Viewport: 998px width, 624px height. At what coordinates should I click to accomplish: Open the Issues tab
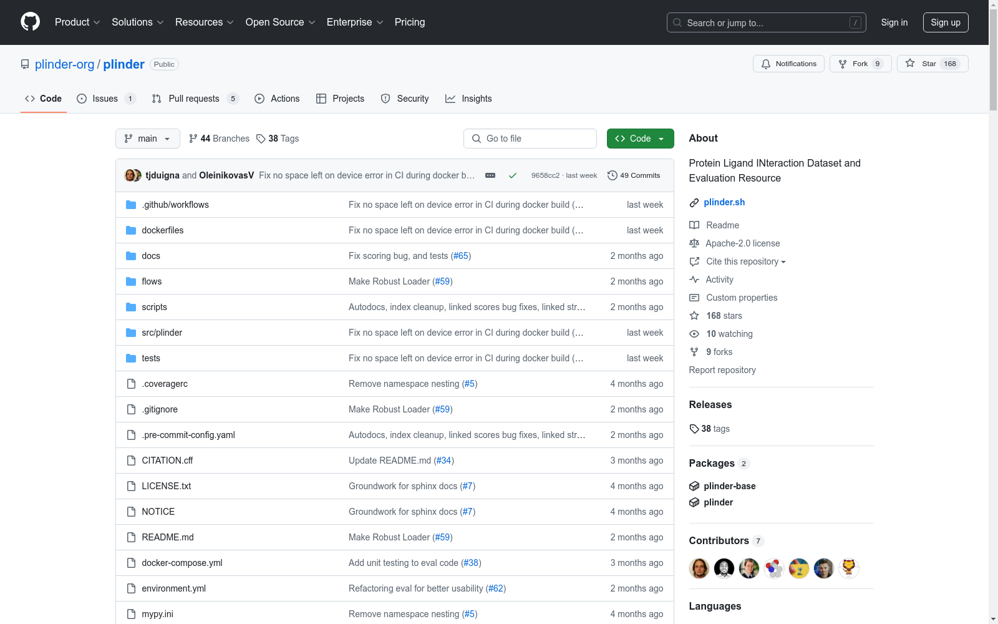pyautogui.click(x=106, y=99)
